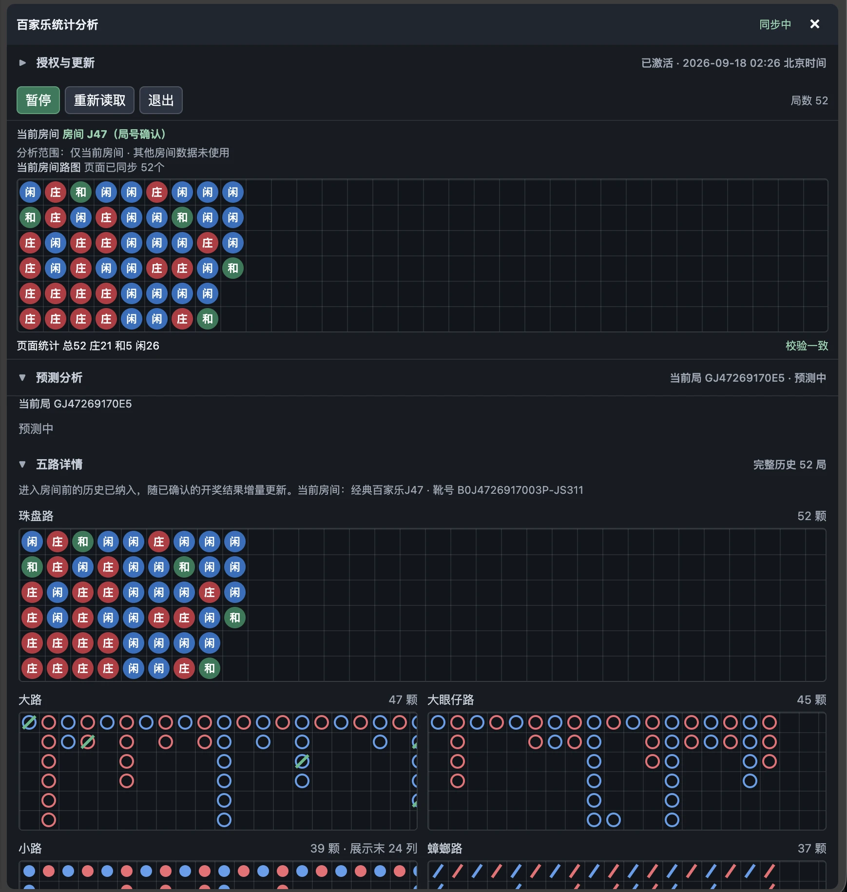Click the 小路 heading
The width and height of the screenshot is (847, 892).
pos(30,848)
